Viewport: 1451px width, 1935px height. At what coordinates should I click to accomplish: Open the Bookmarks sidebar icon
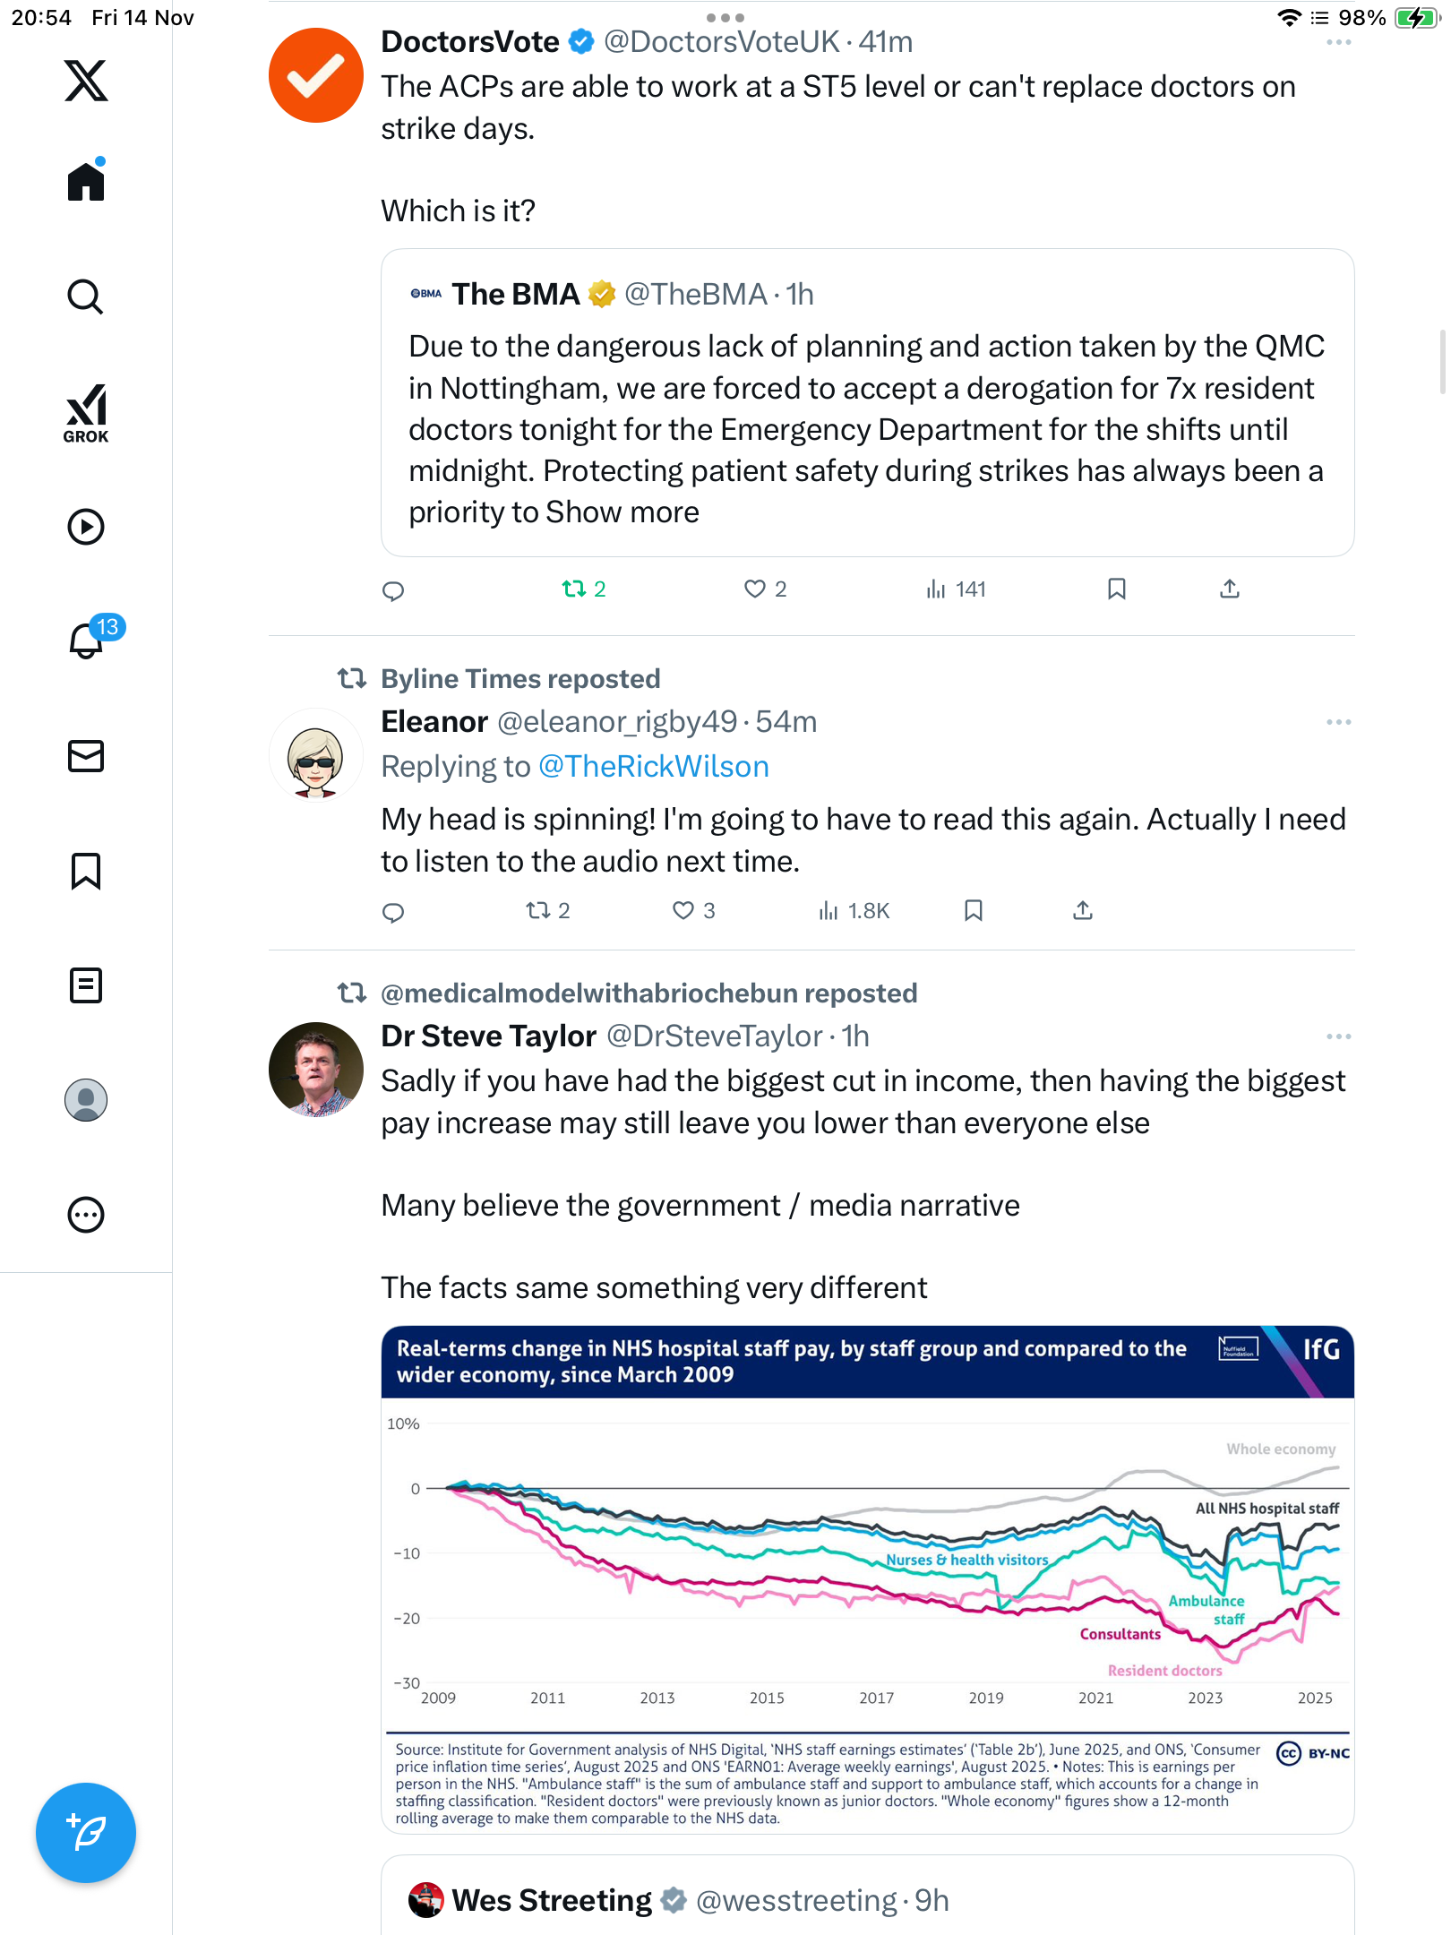pyautogui.click(x=86, y=871)
